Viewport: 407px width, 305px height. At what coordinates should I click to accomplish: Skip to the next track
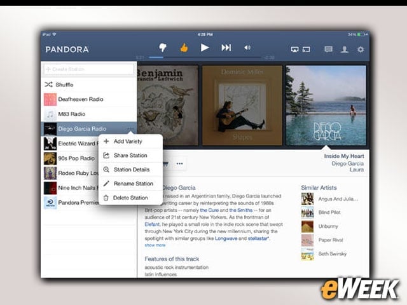[x=226, y=48]
